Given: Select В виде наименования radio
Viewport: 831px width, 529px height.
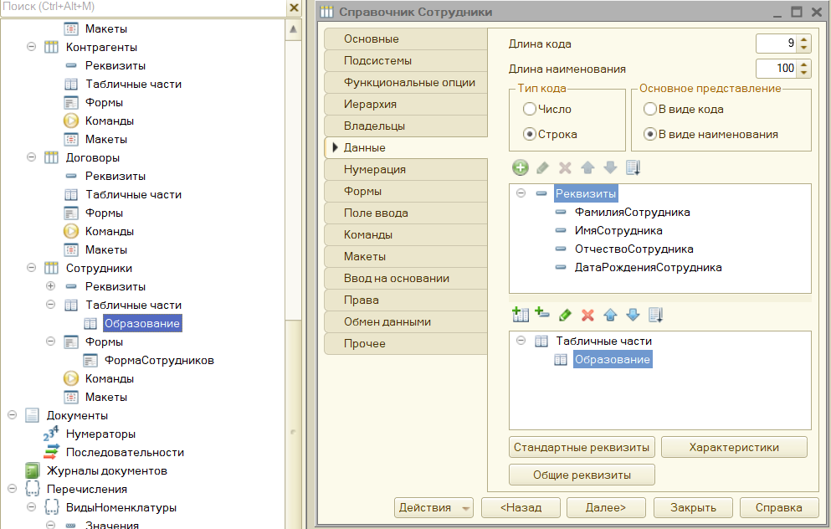Looking at the screenshot, I should pos(649,134).
